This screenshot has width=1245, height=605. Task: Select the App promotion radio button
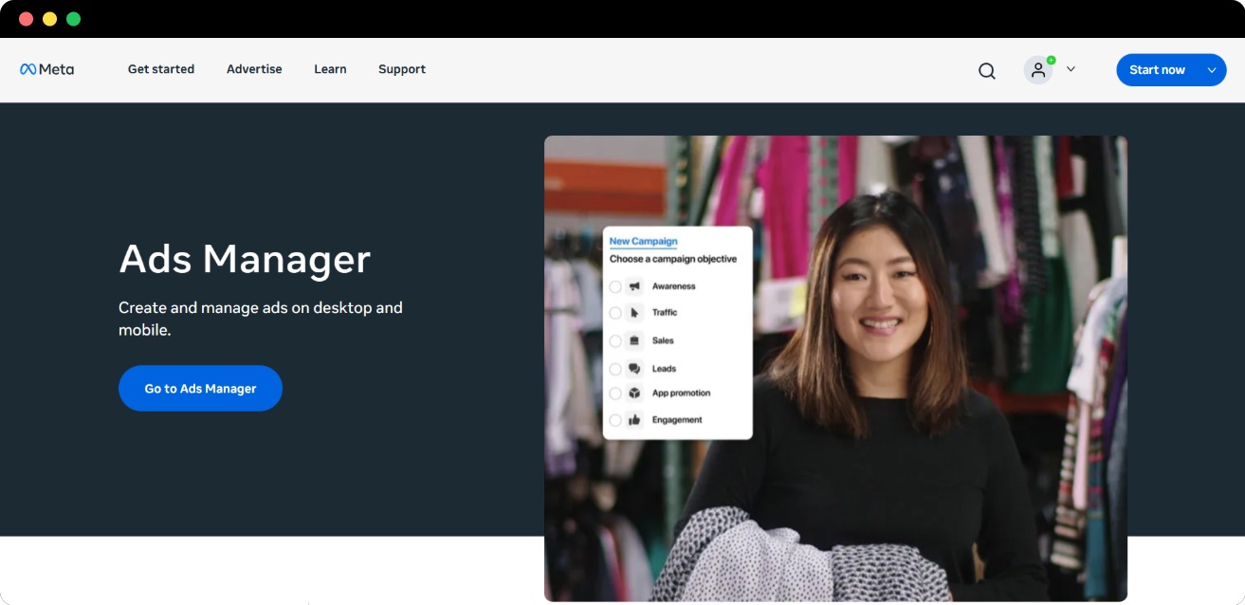coord(615,394)
